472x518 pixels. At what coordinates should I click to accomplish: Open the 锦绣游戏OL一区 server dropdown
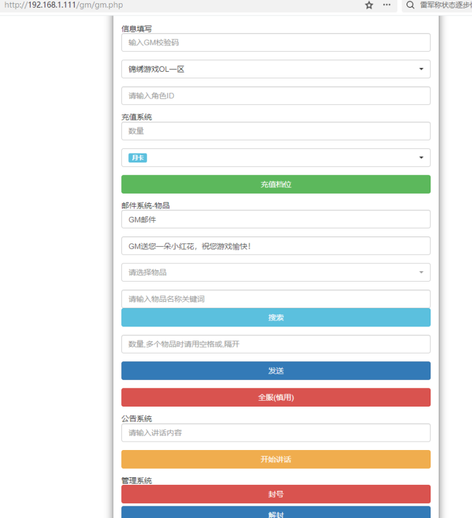pos(276,69)
